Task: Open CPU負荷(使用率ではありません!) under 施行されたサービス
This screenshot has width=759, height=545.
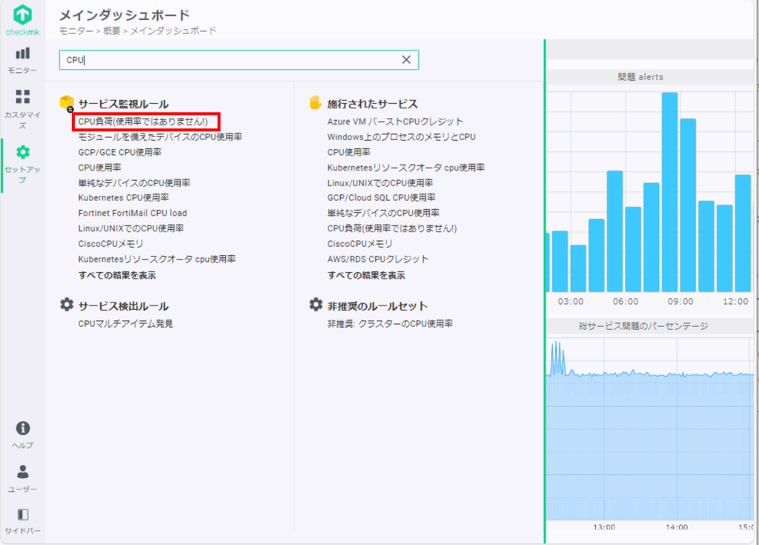Action: tap(392, 228)
